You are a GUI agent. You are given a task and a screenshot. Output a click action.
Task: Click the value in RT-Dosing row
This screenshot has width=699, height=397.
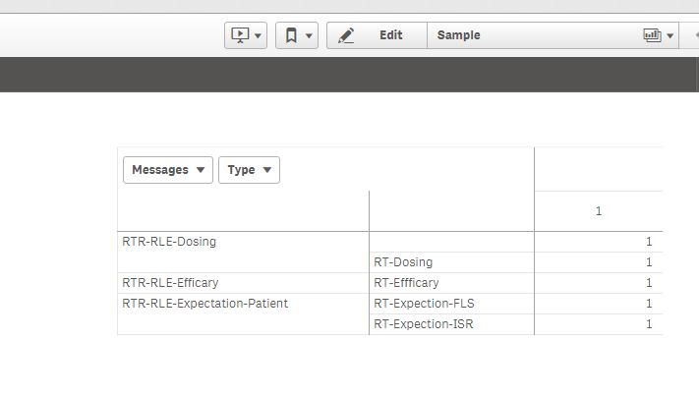649,262
